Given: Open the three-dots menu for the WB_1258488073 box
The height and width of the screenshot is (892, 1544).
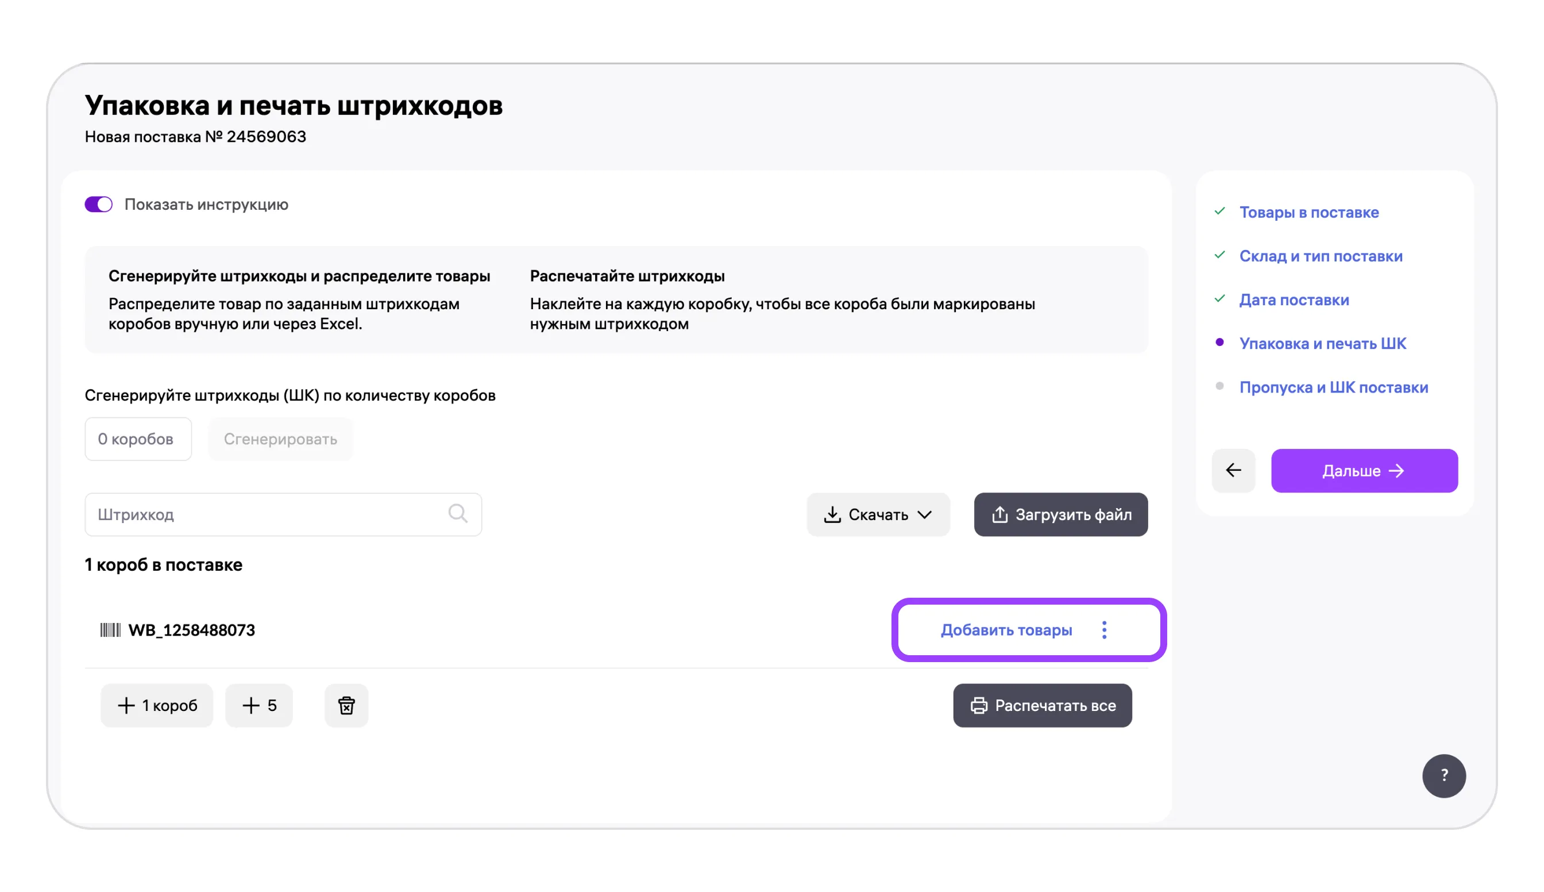Looking at the screenshot, I should (1104, 630).
